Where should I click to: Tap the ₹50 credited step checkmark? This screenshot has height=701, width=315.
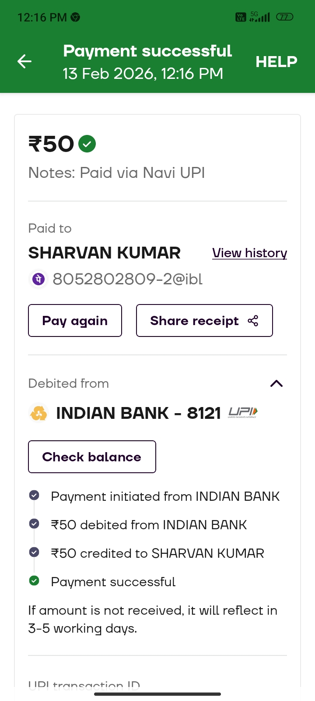pyautogui.click(x=34, y=552)
